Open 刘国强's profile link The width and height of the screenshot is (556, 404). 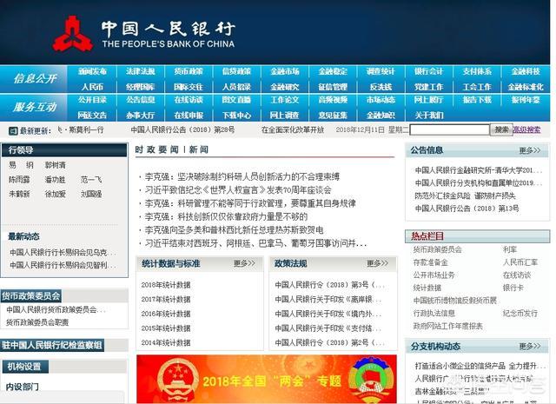click(91, 194)
